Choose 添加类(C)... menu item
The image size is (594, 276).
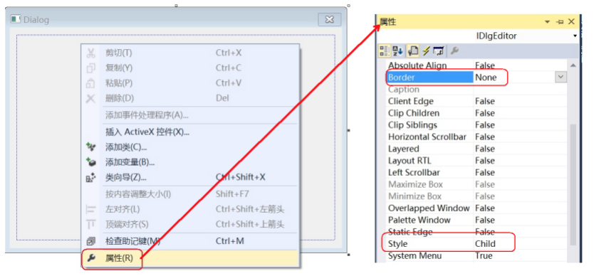coord(190,147)
